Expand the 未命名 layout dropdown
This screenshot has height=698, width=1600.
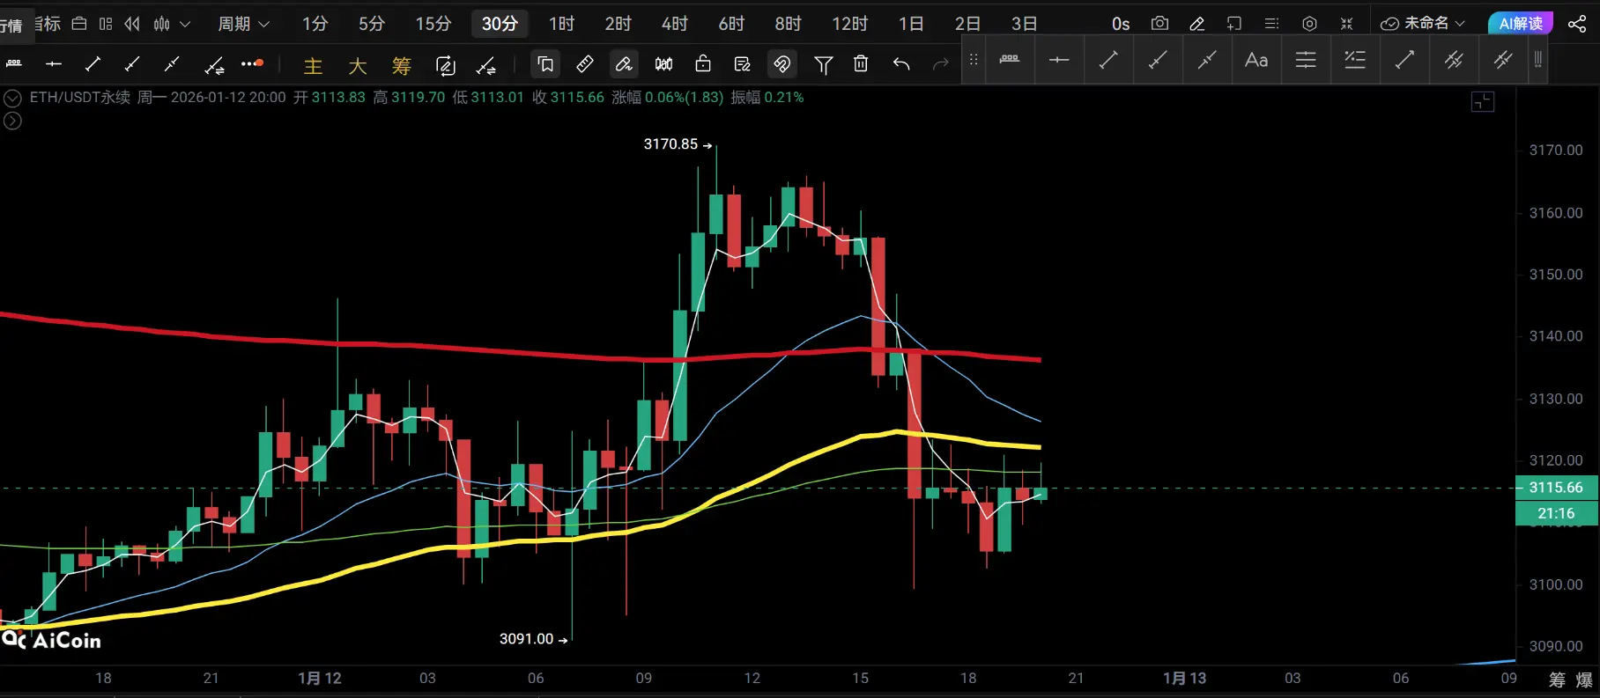pyautogui.click(x=1422, y=24)
